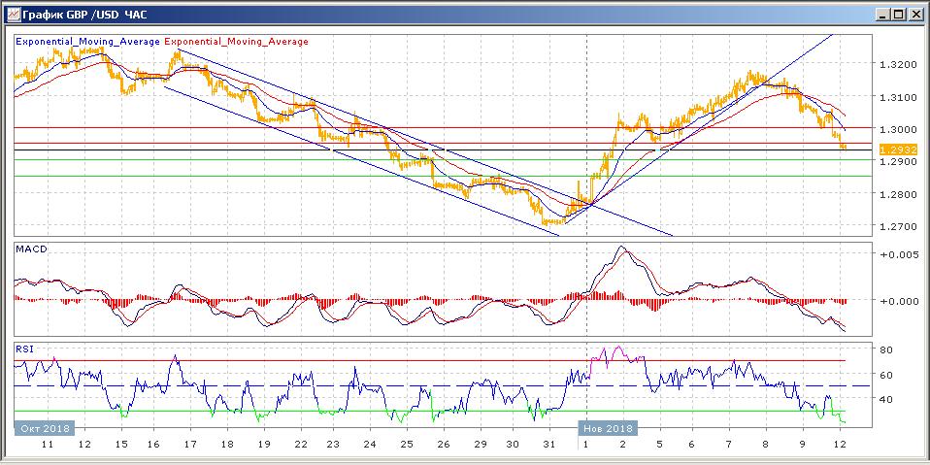Viewport: 930px width, 465px height.
Task: Click the chart icon in the title bar
Action: pos(14,14)
